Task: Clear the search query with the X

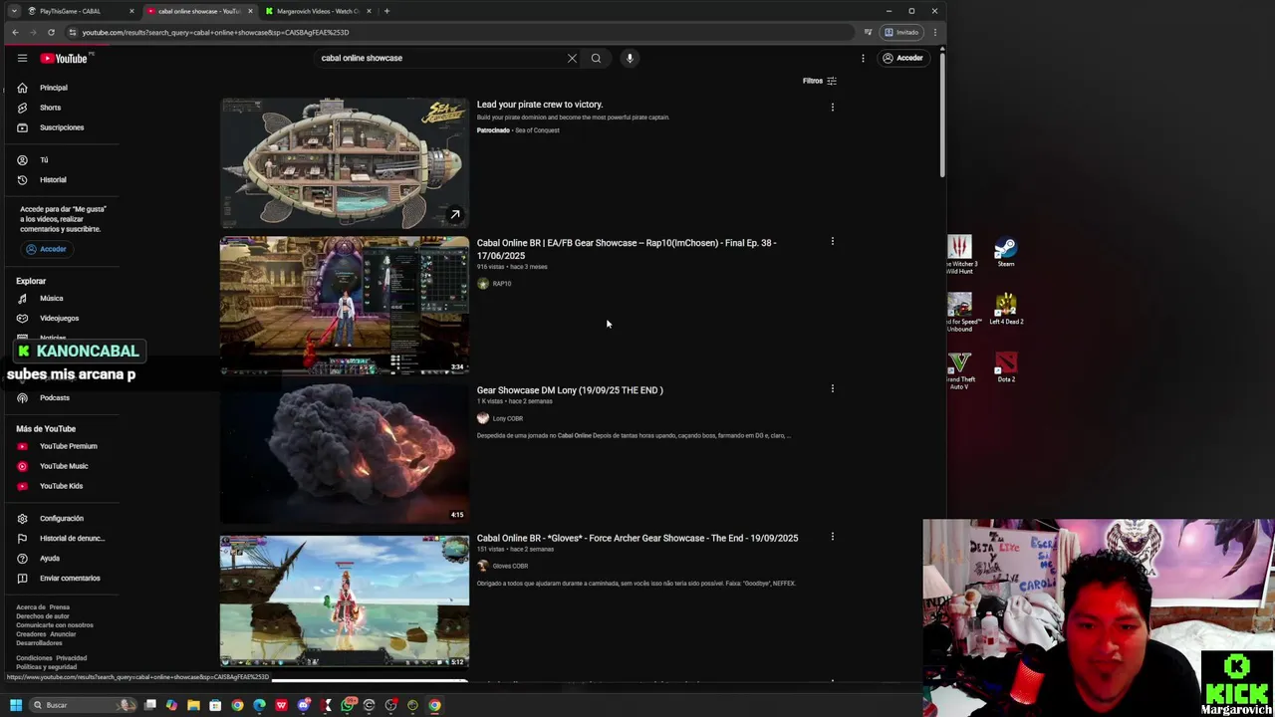Action: (572, 58)
